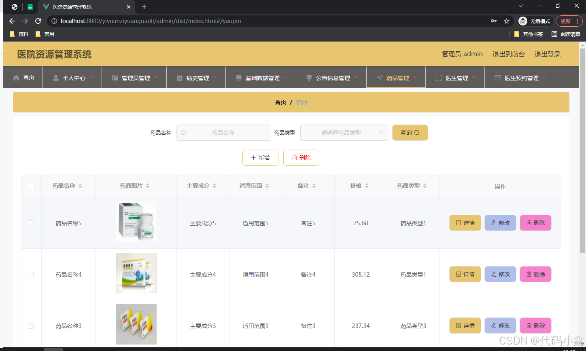This screenshot has width=586, height=351.
Task: Expand the 医生预约管理 menu arrow
Action: 545,77
